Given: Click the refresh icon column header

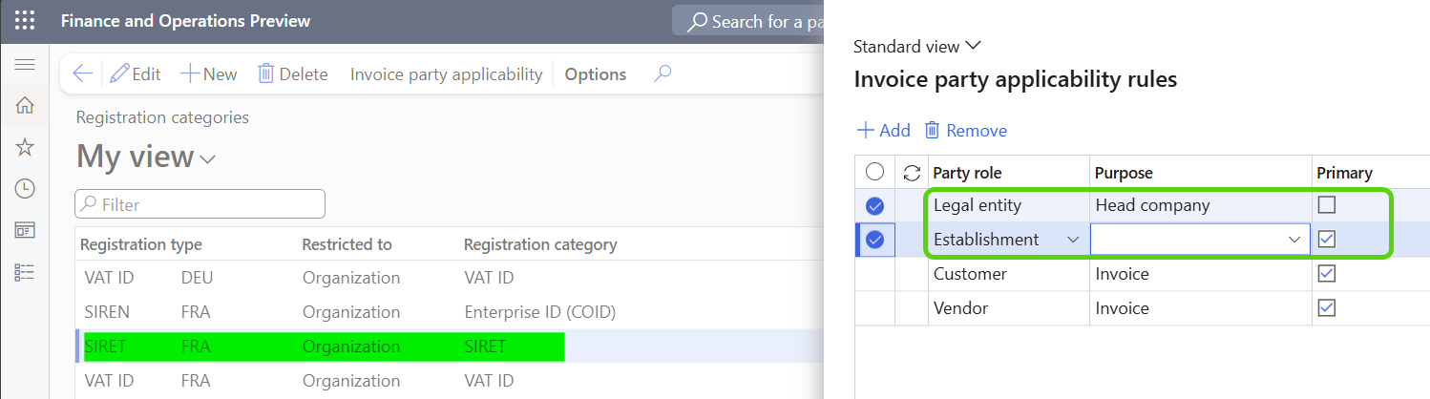Looking at the screenshot, I should coord(912,173).
